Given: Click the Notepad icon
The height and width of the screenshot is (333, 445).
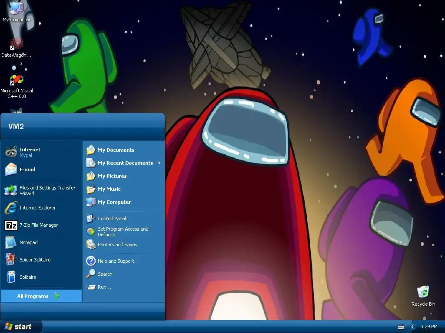Looking at the screenshot, I should coord(11,242).
